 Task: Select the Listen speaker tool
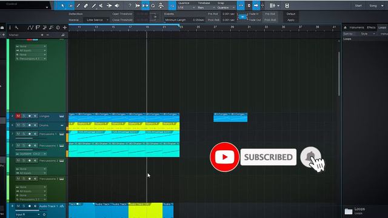pyautogui.click(x=117, y=5)
